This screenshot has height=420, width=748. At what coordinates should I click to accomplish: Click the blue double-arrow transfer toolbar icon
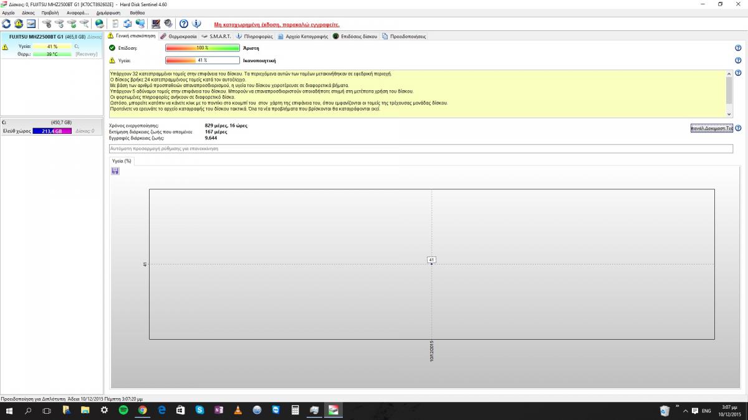(128, 24)
